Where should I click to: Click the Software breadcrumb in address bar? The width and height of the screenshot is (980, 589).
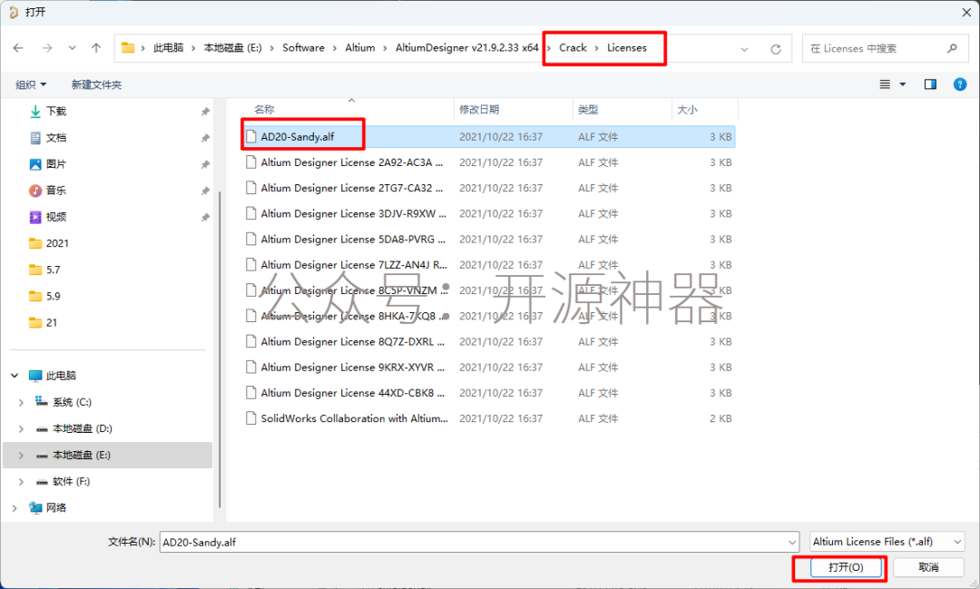[x=303, y=47]
